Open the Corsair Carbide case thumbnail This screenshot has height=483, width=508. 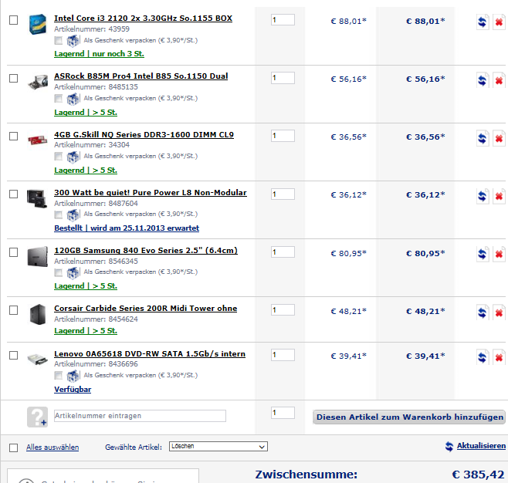[38, 314]
